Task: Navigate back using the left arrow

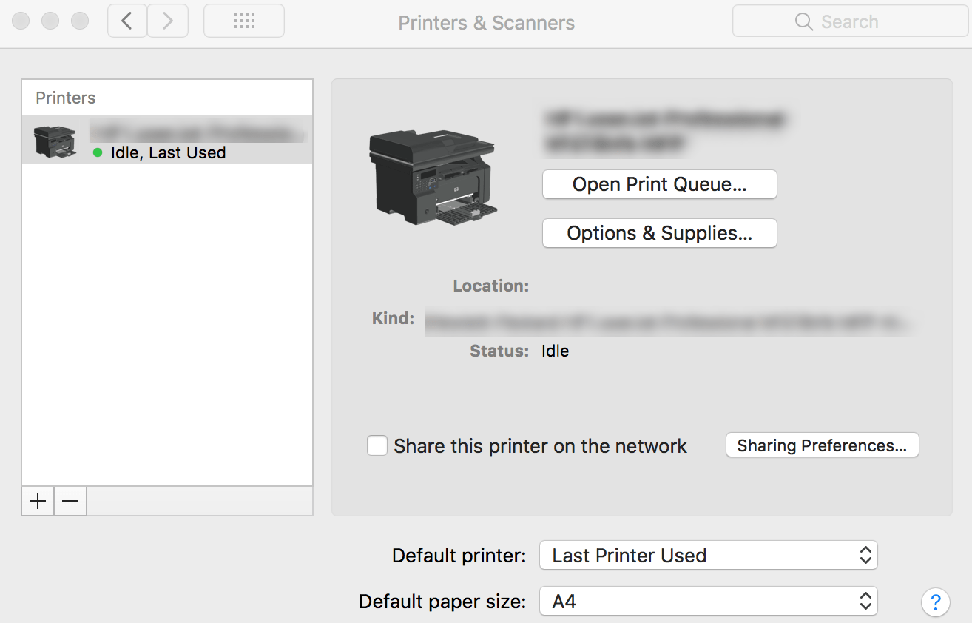Action: point(126,20)
